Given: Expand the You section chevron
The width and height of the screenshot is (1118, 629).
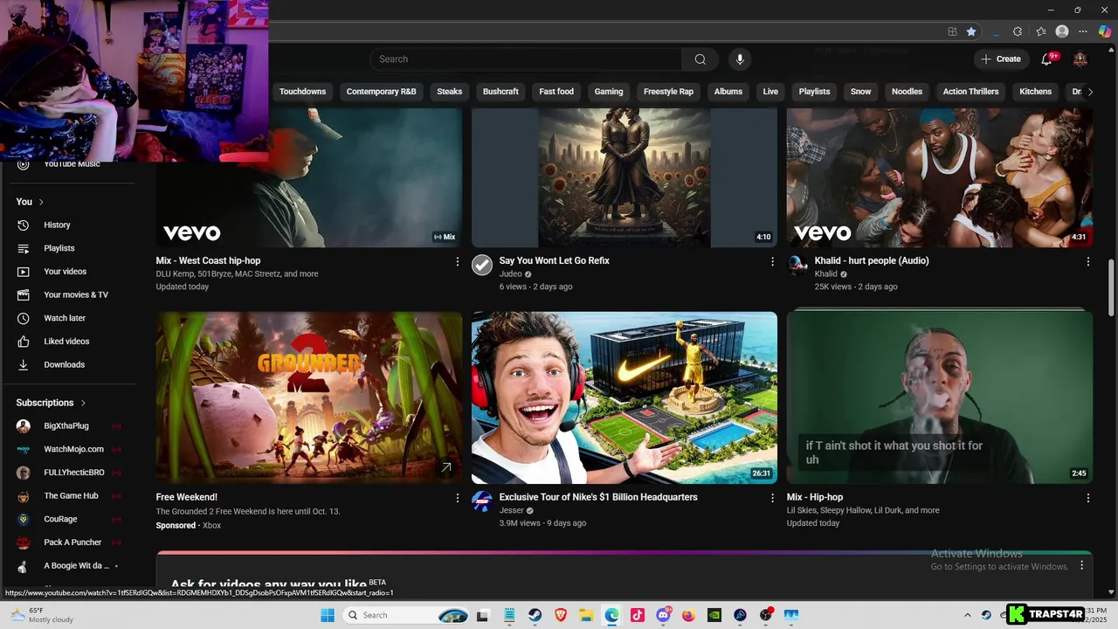Looking at the screenshot, I should click(41, 202).
